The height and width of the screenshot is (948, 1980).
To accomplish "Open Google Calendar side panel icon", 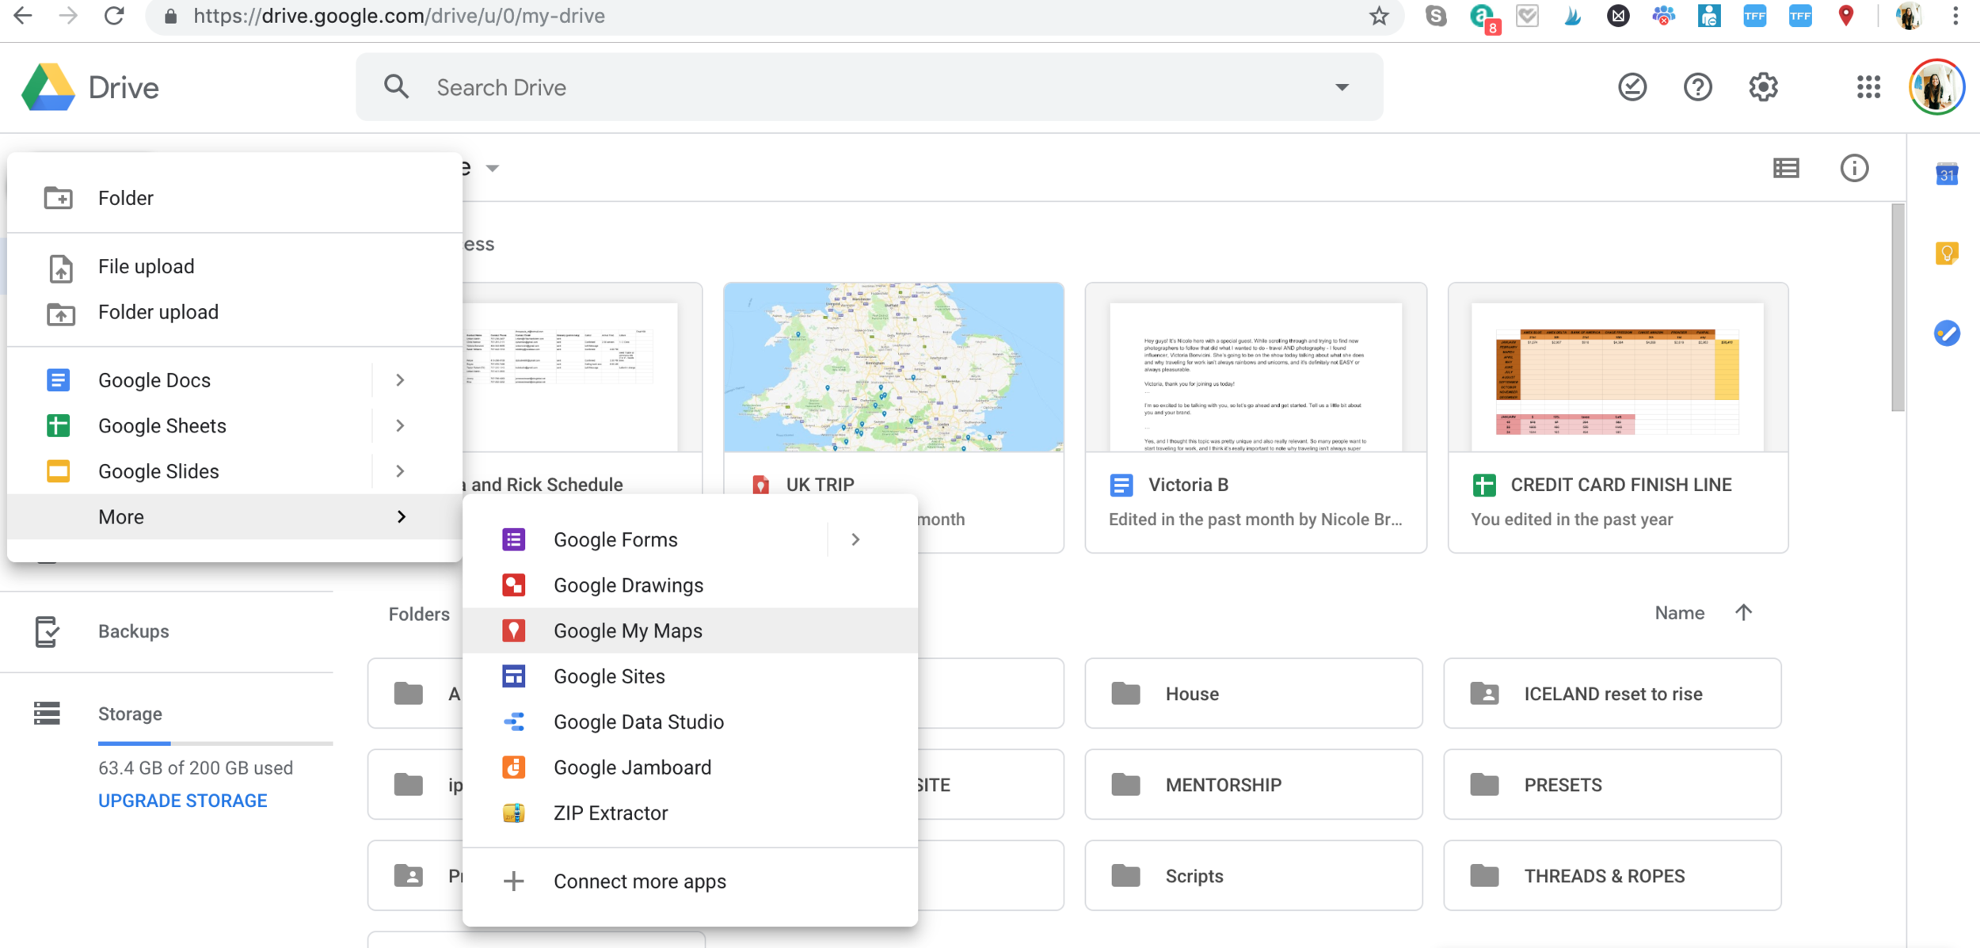I will pyautogui.click(x=1947, y=173).
